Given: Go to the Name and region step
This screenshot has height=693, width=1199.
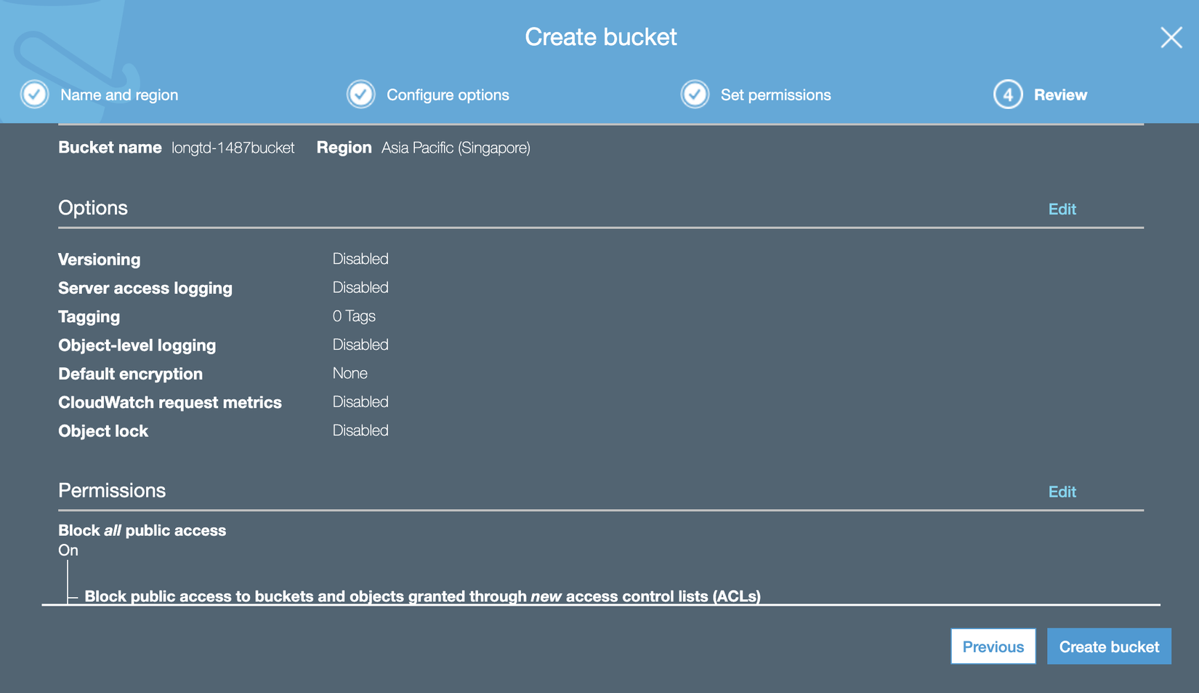Looking at the screenshot, I should 119,95.
